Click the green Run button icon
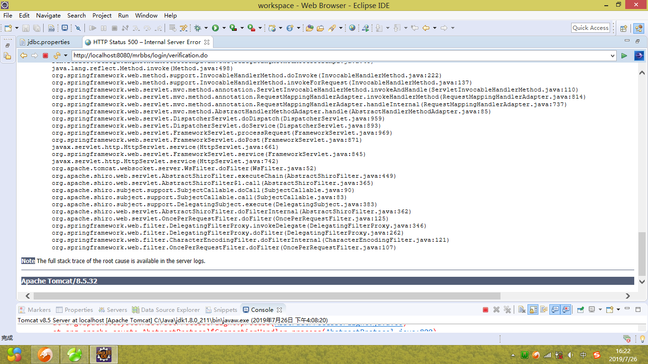The height and width of the screenshot is (364, 648). pos(215,28)
